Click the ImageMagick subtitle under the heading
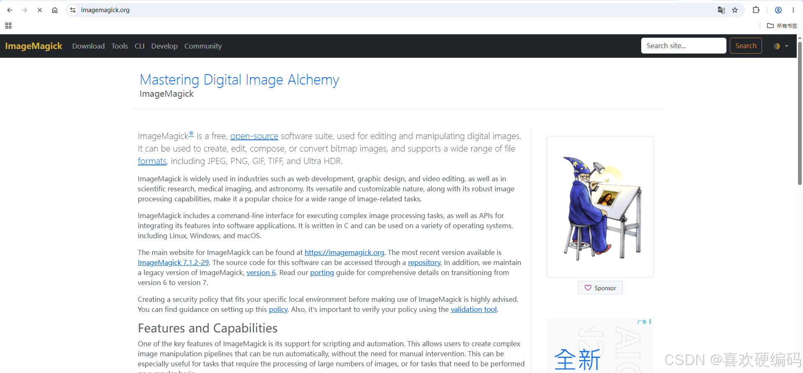This screenshot has width=803, height=373. click(x=166, y=94)
